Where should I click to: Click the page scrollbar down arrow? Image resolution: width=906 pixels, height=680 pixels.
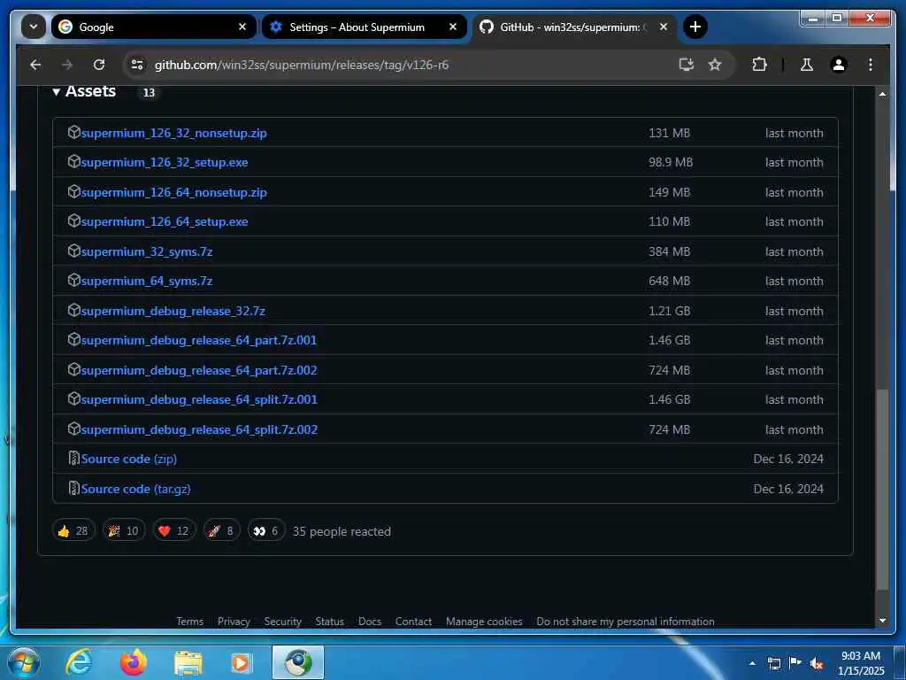(882, 621)
